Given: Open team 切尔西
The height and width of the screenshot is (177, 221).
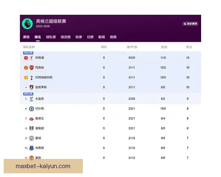Looking at the screenshot, I should coord(40,108).
